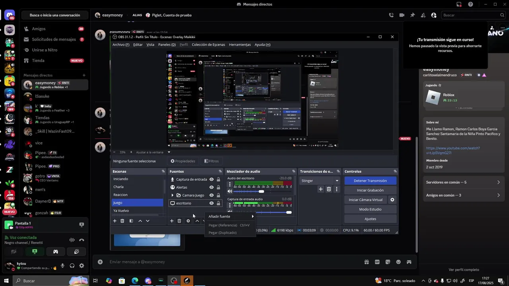
Task: Mute Audio del escritorio speaker icon
Action: pos(230,191)
